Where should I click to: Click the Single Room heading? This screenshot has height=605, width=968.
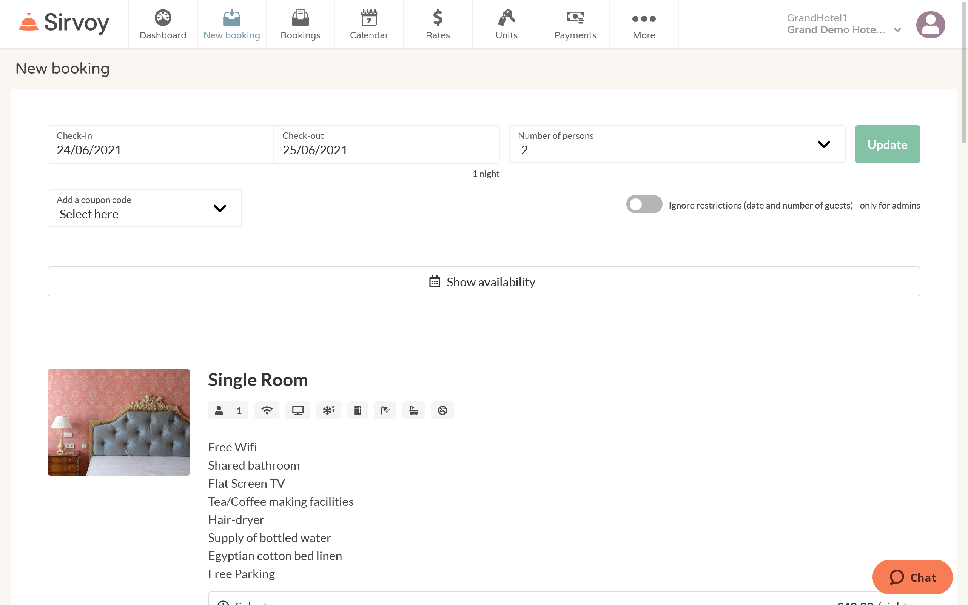pos(258,380)
